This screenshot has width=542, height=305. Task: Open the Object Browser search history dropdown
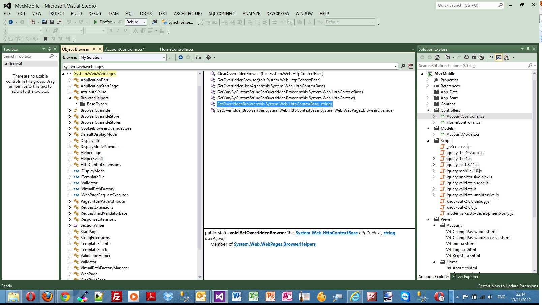click(x=396, y=66)
